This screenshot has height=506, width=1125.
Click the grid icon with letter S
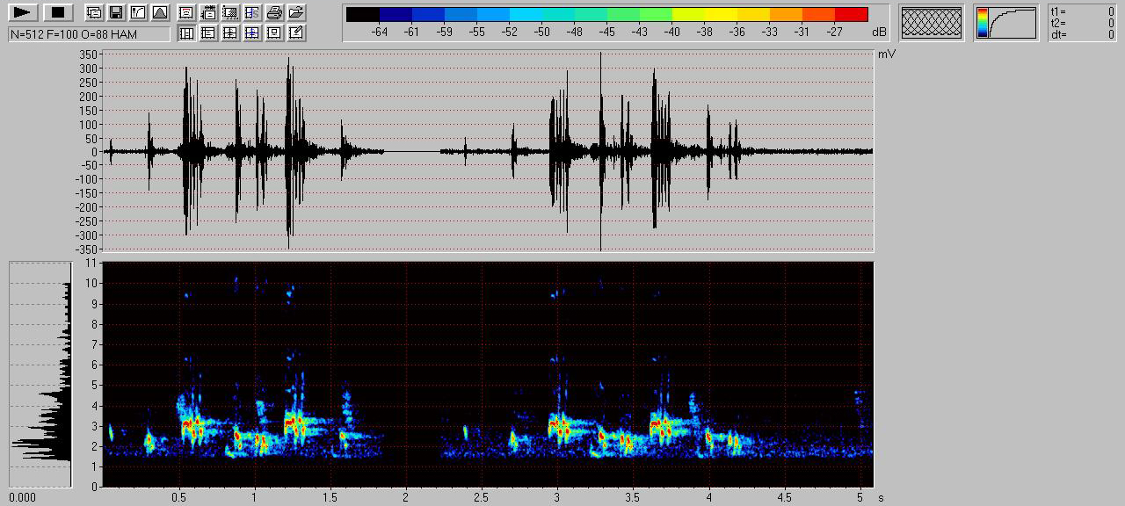pos(252,12)
